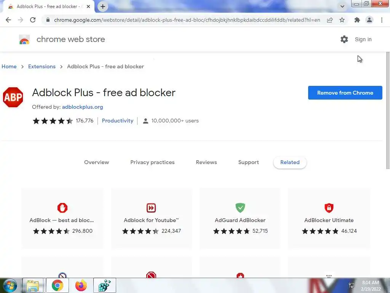Click the network tray icon
Screen dimensions: 390x293
352,285
